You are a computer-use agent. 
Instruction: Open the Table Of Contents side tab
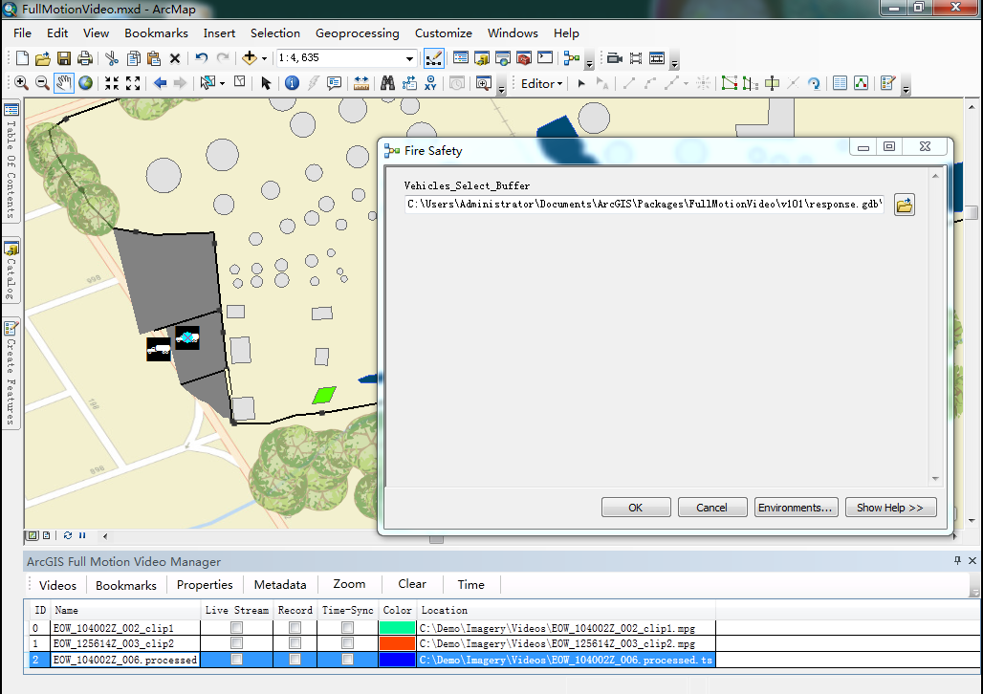pos(11,162)
